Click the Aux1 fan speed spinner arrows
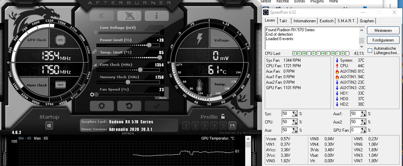This screenshot has height=166, width=403. tap(363, 114)
